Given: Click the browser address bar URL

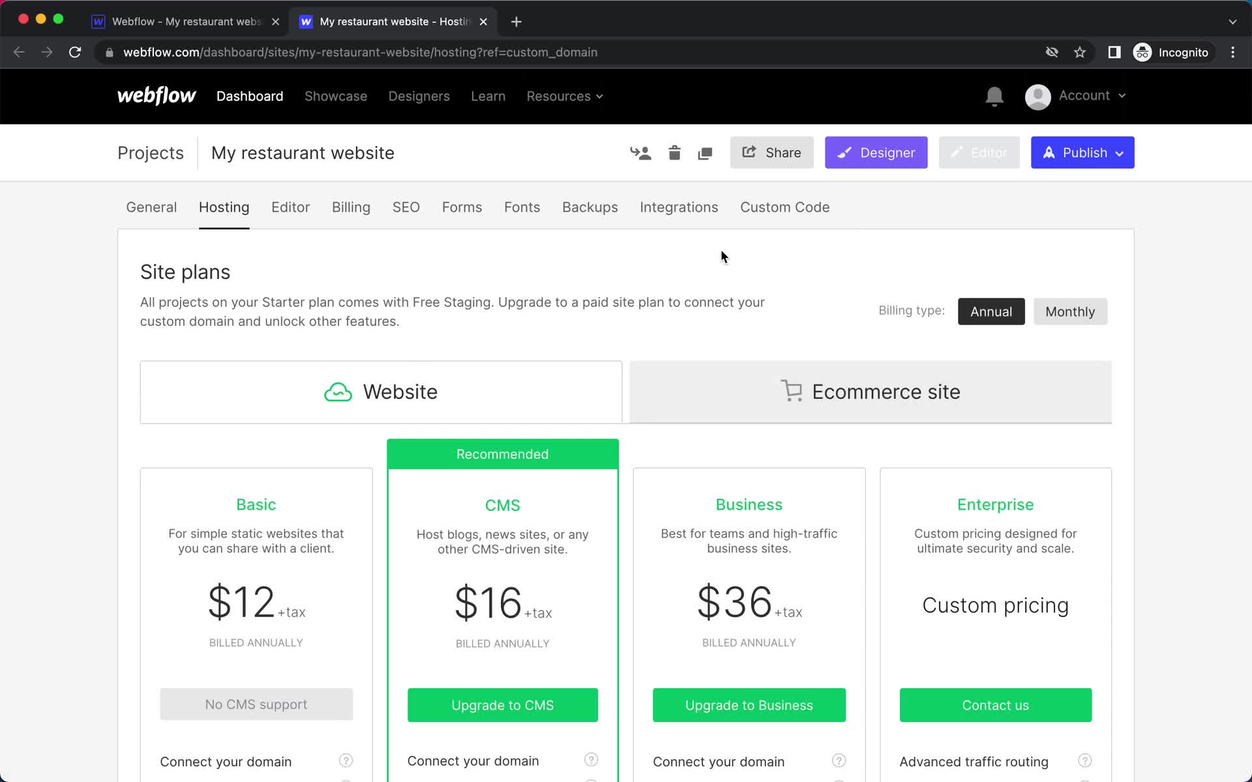Looking at the screenshot, I should click(x=360, y=52).
